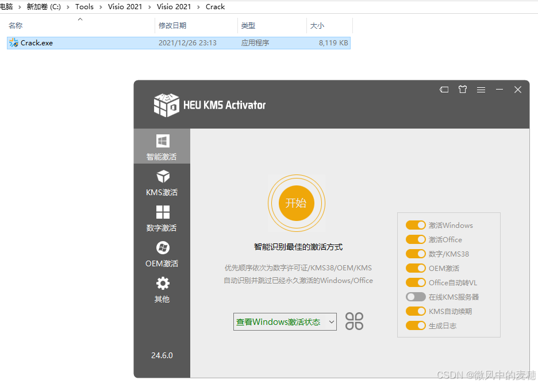Screen dimensions: 538x384
Task: Close the HEU KMS Activator window
Action: coord(518,90)
